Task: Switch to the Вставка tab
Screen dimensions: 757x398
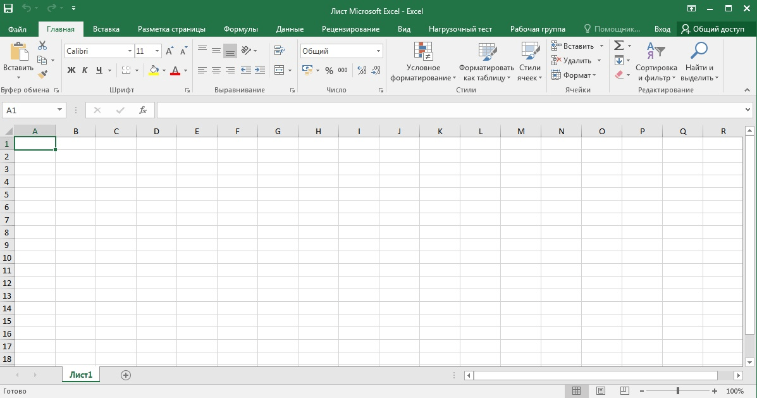Action: 106,29
